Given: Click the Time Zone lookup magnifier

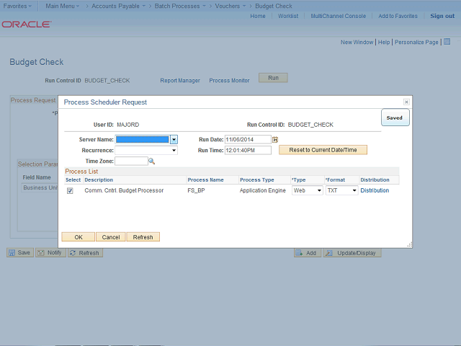Looking at the screenshot, I should point(152,161).
